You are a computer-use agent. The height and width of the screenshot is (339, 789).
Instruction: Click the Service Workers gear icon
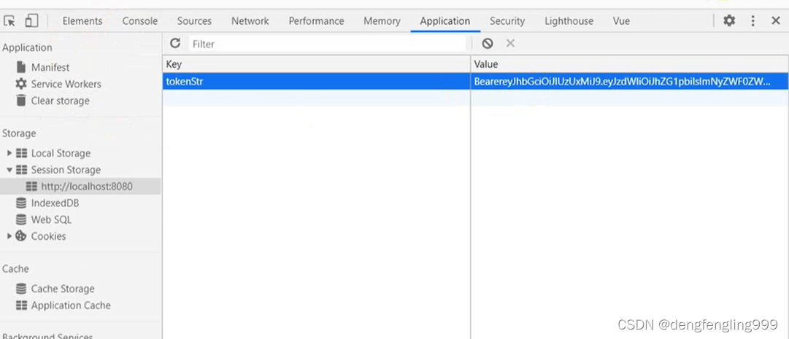tap(21, 84)
